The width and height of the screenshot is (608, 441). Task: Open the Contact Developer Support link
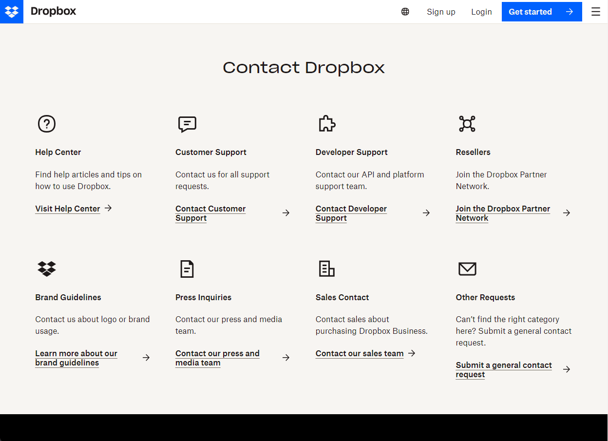coord(351,213)
